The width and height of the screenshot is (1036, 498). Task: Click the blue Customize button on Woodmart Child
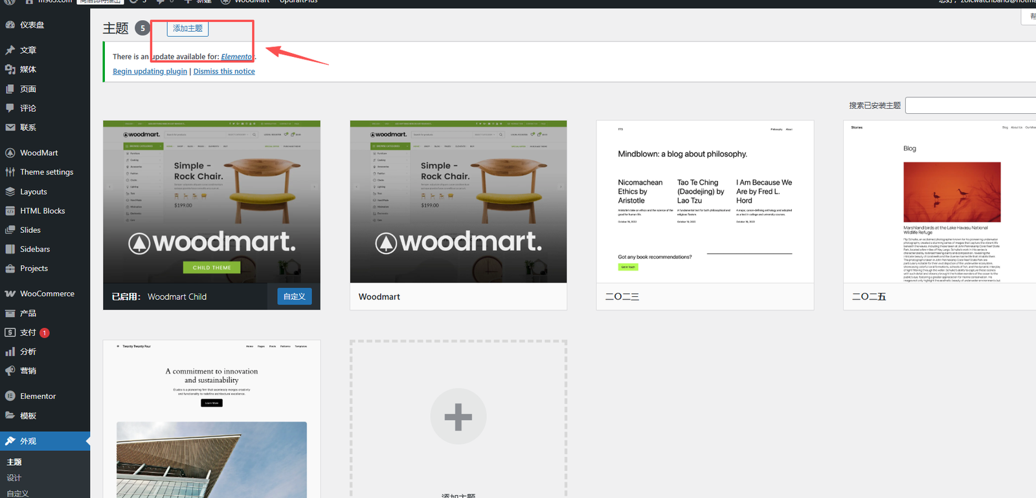[295, 296]
